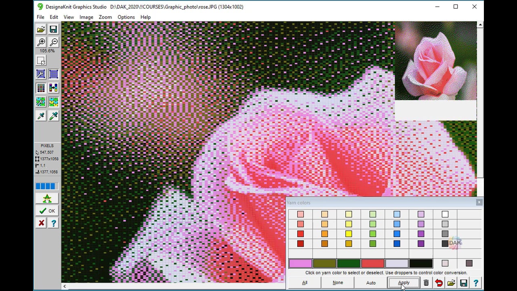The image size is (517, 291).
Task: Select the left color dropper tool
Action: point(41,116)
